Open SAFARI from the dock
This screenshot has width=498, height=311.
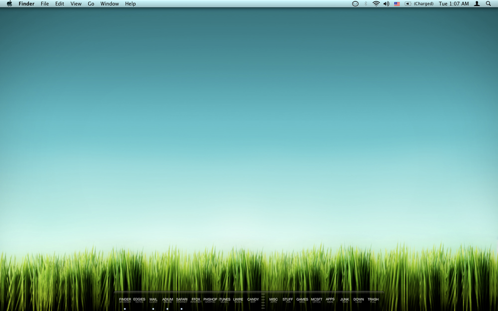pyautogui.click(x=181, y=300)
